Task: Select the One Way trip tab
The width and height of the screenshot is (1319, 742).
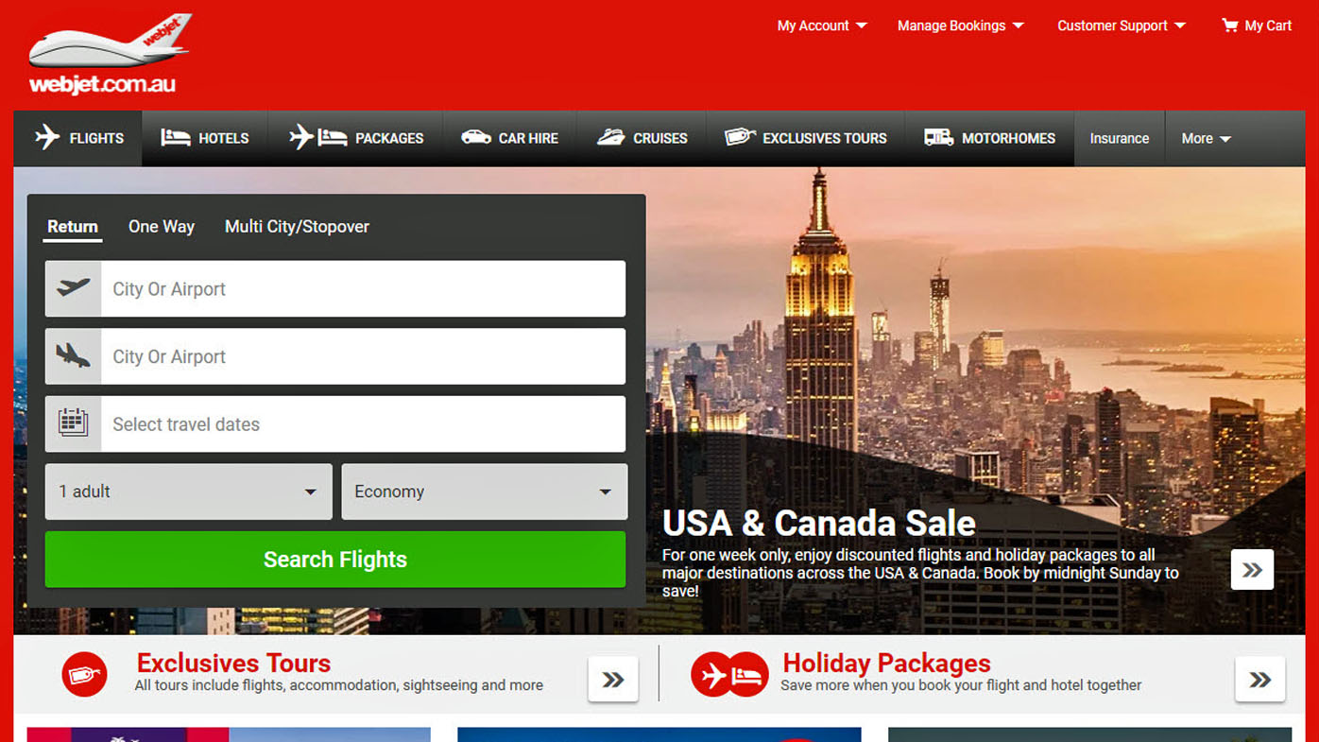Action: pyautogui.click(x=162, y=227)
